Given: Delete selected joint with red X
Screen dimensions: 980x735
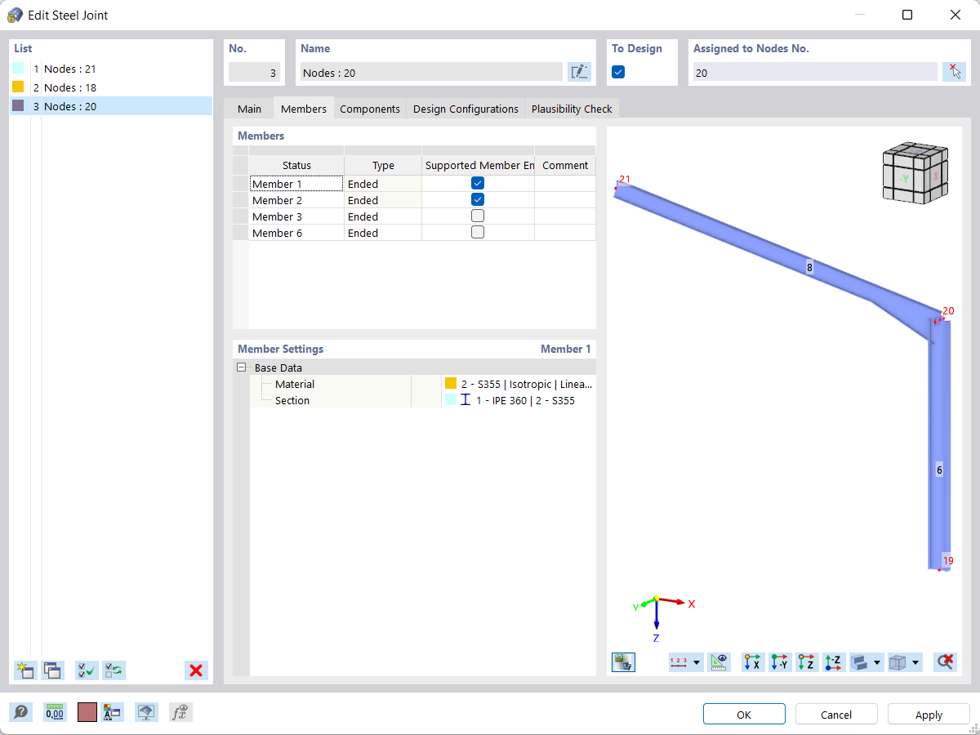Looking at the screenshot, I should [196, 670].
